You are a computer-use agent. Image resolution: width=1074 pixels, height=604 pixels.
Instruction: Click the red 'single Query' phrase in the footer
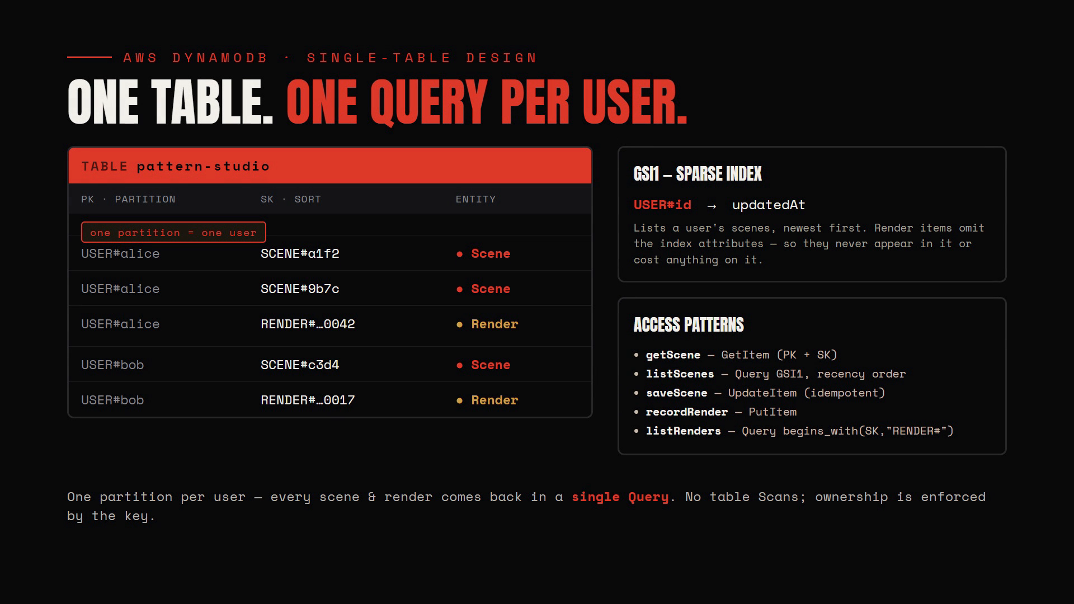(x=620, y=497)
